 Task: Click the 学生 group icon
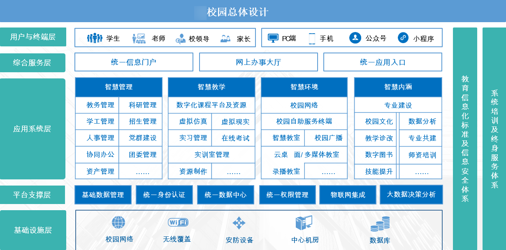click(95, 38)
